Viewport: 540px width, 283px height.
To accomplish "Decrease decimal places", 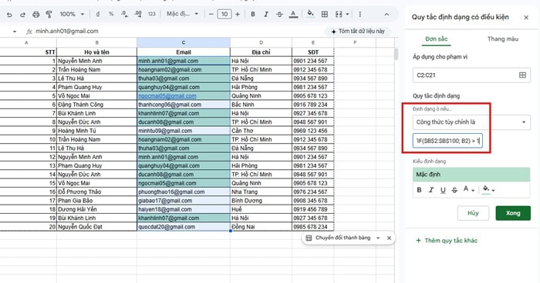I will [x=124, y=14].
